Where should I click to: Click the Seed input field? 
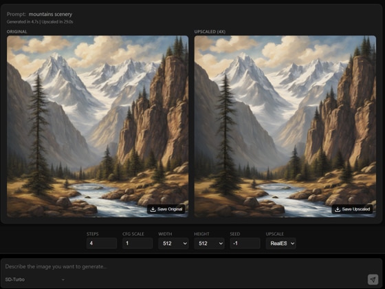click(x=245, y=244)
